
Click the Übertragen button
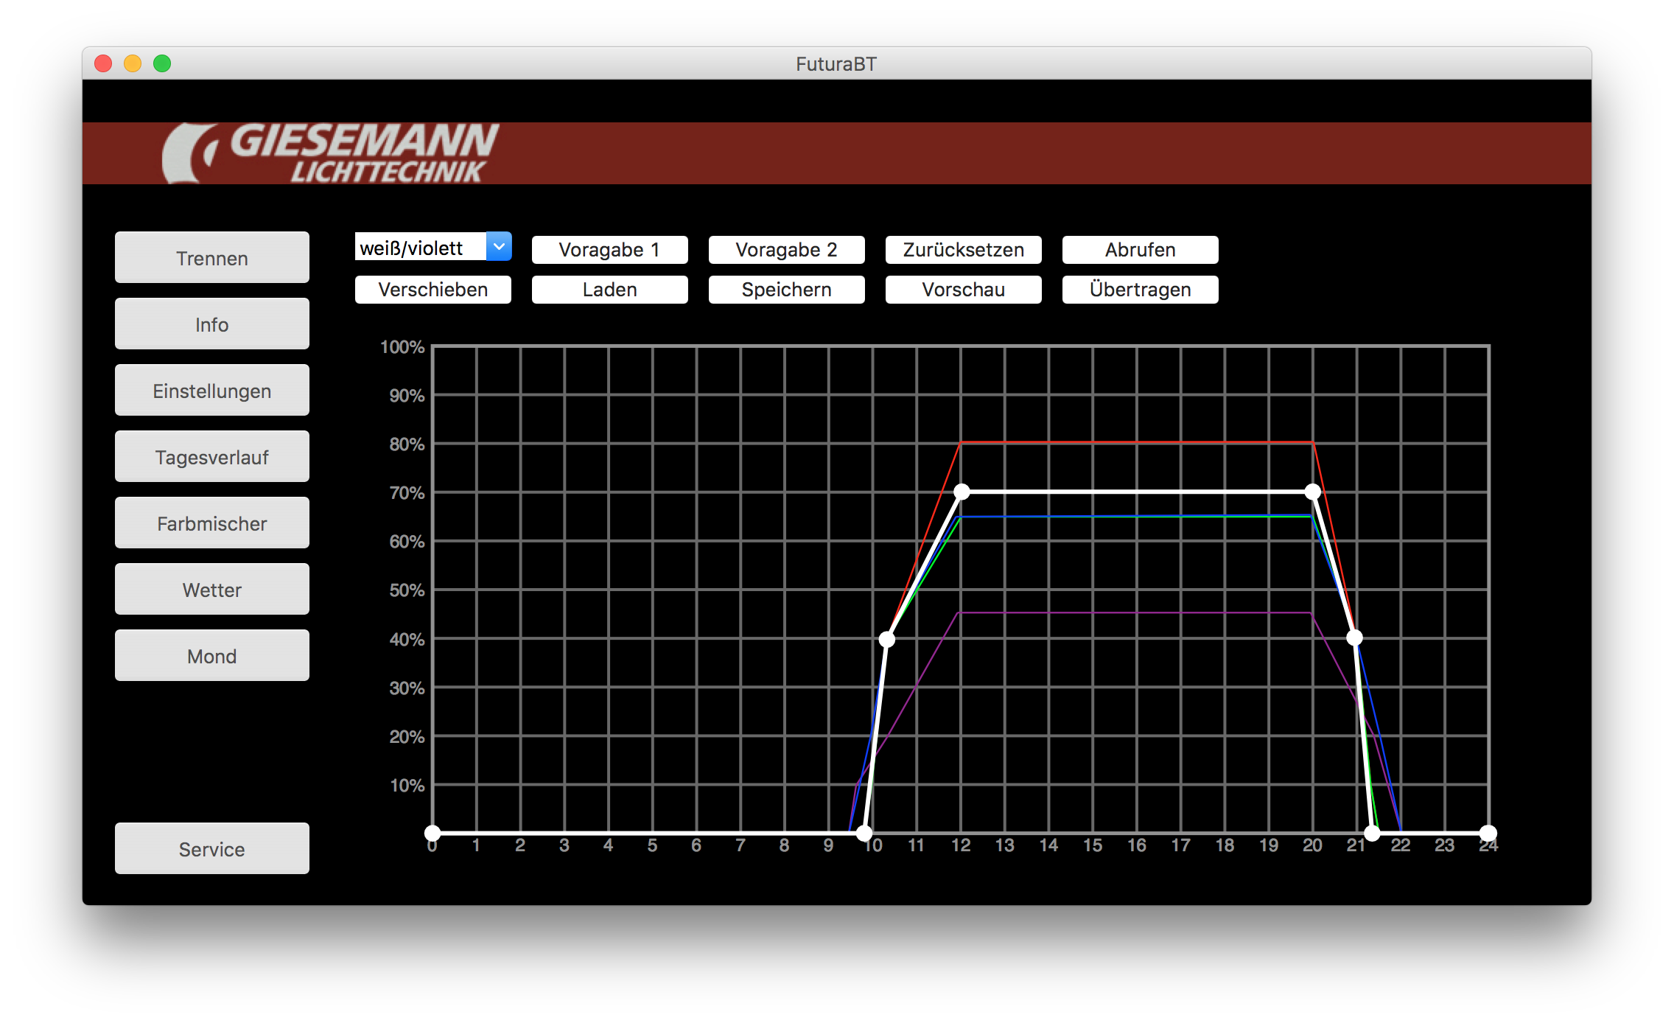[x=1140, y=290]
